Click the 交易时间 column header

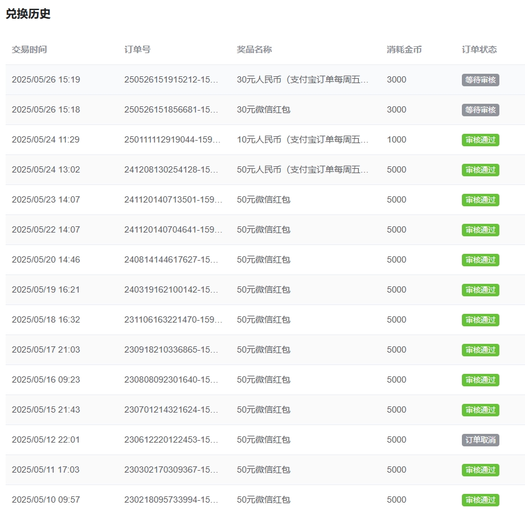pyautogui.click(x=29, y=49)
